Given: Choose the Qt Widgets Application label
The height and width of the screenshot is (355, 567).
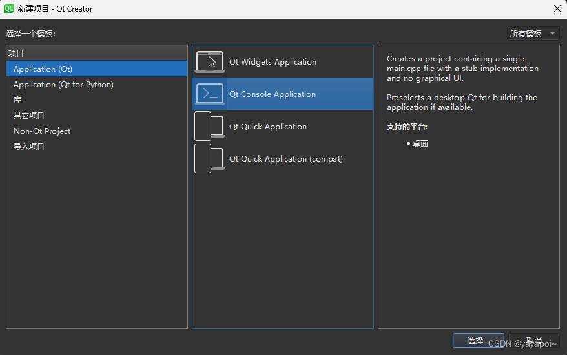Looking at the screenshot, I should point(273,62).
